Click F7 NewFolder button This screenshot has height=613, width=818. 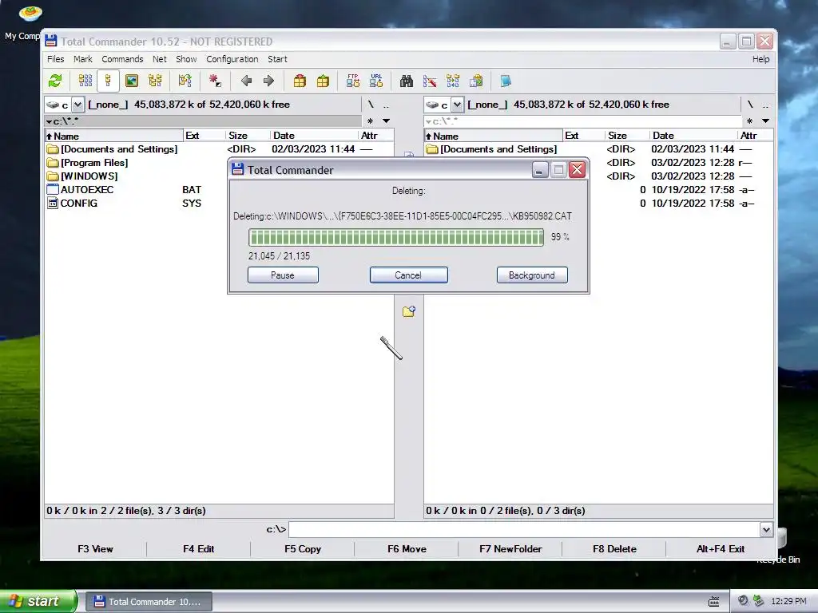[x=510, y=549]
